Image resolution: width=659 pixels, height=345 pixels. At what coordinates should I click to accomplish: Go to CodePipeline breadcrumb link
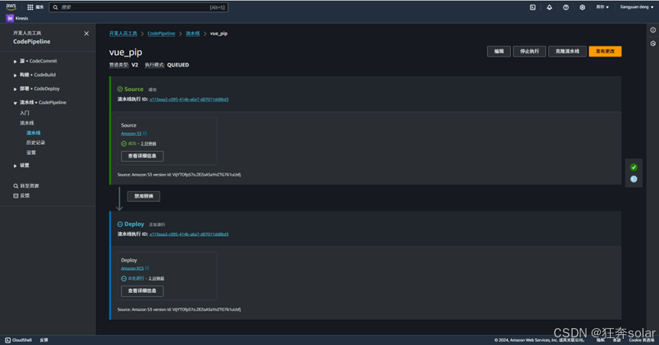tap(161, 34)
